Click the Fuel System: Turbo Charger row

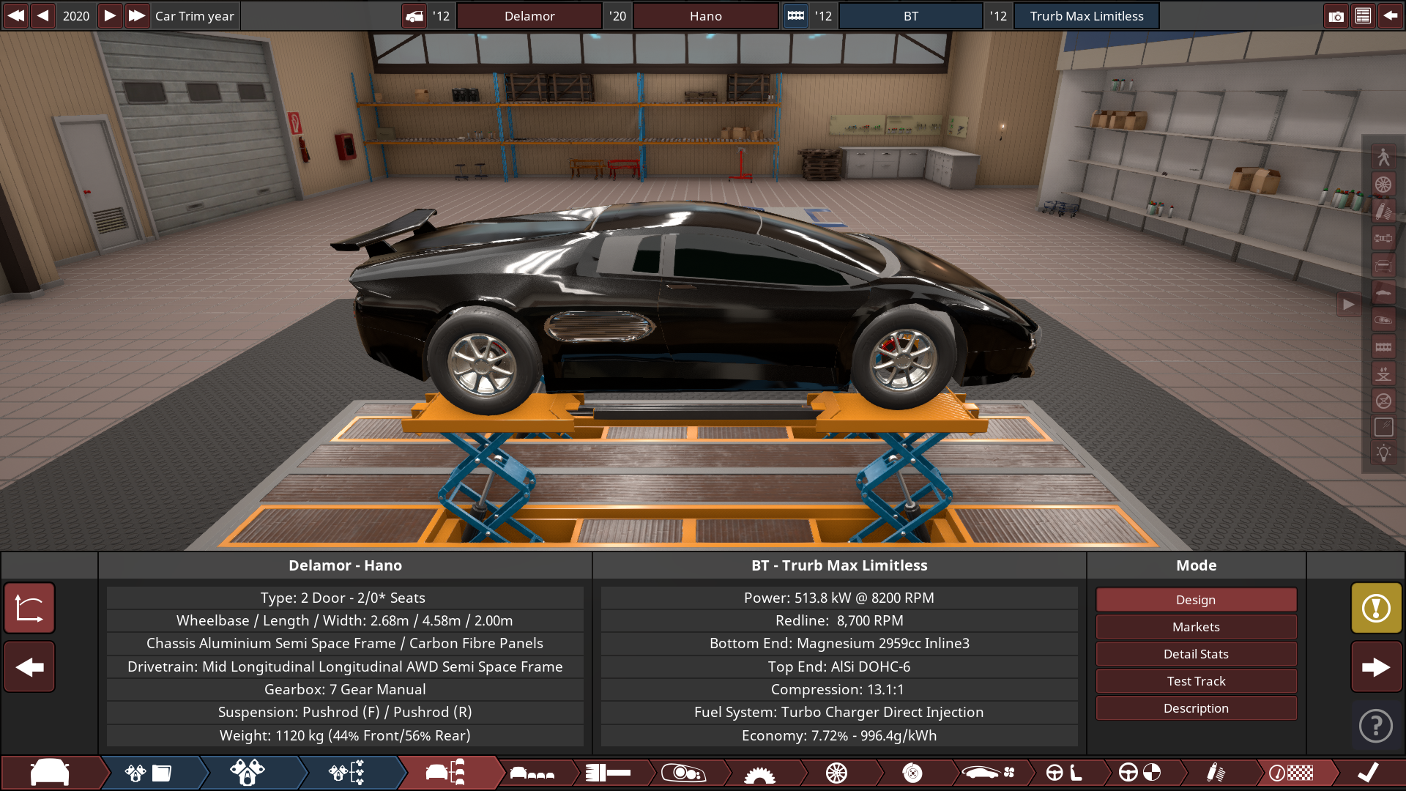pos(839,712)
